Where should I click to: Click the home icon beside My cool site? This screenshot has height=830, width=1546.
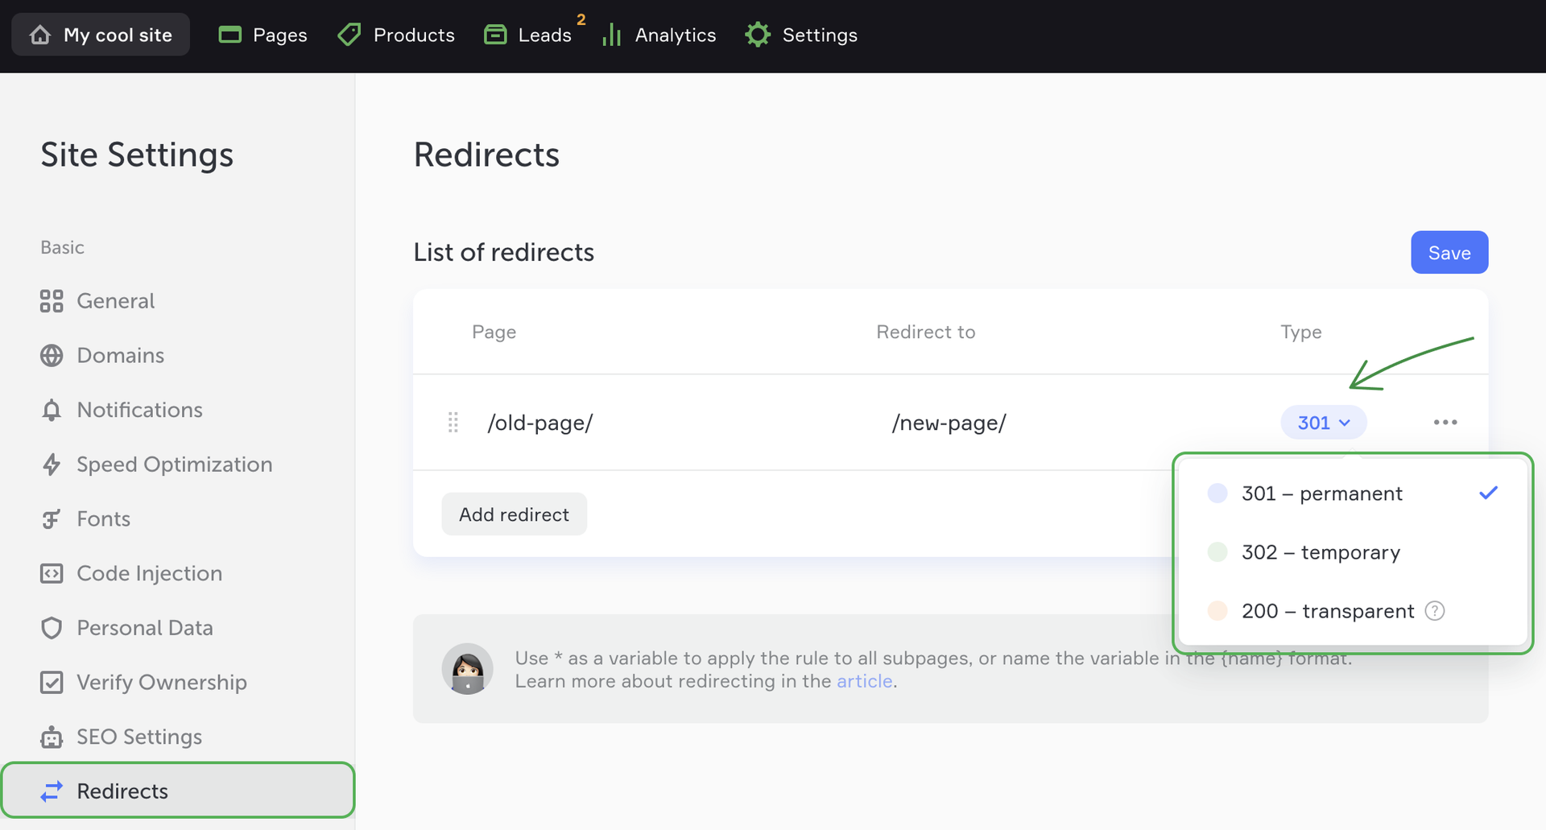pyautogui.click(x=40, y=35)
